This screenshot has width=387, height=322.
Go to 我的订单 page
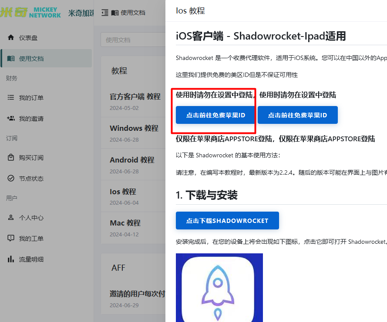46,98
